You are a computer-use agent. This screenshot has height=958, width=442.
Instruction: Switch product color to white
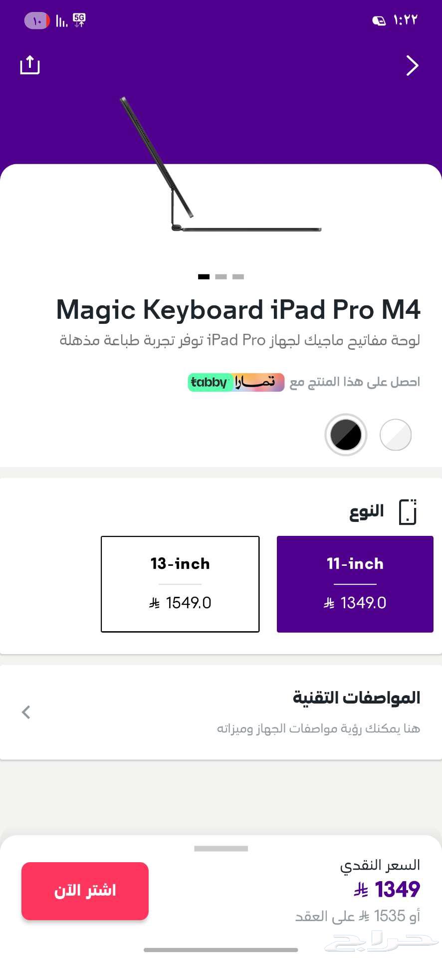[x=395, y=435]
